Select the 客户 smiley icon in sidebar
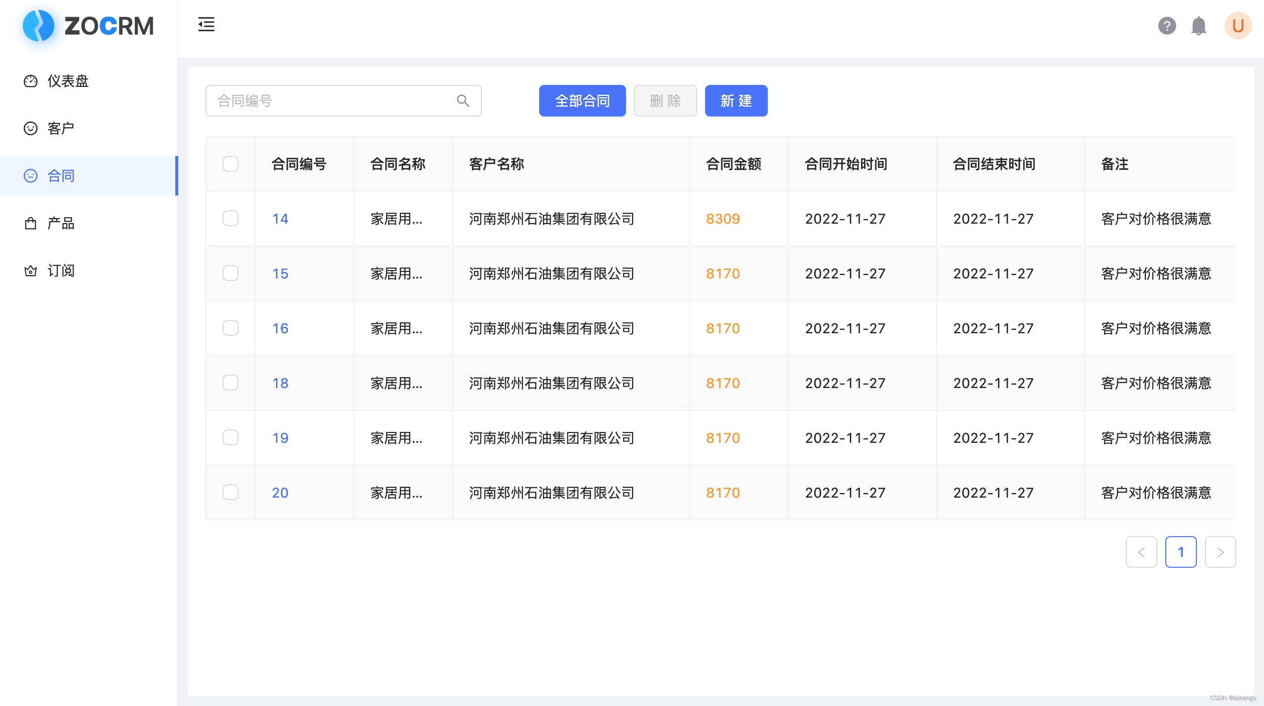 click(x=31, y=128)
